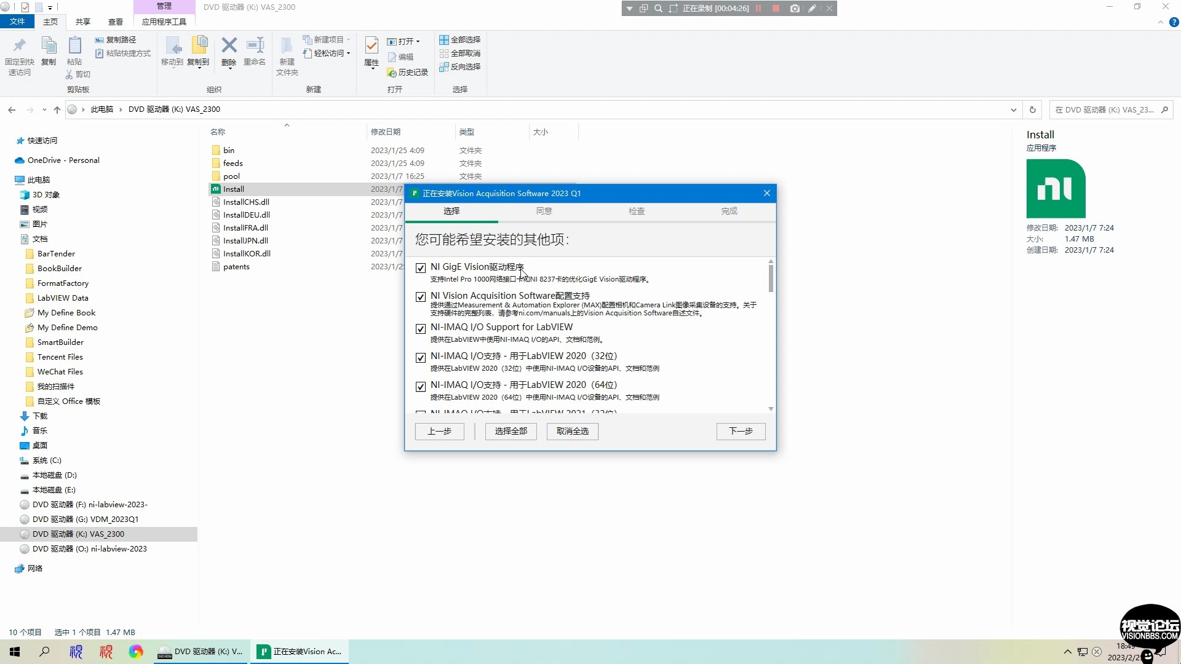Open the 共享 ribbon tab
Image resolution: width=1181 pixels, height=664 pixels.
coord(83,22)
